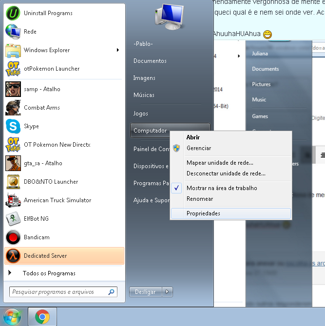Click the search magnifier icon
Viewport: 325px width, 326px height.
tap(111, 292)
